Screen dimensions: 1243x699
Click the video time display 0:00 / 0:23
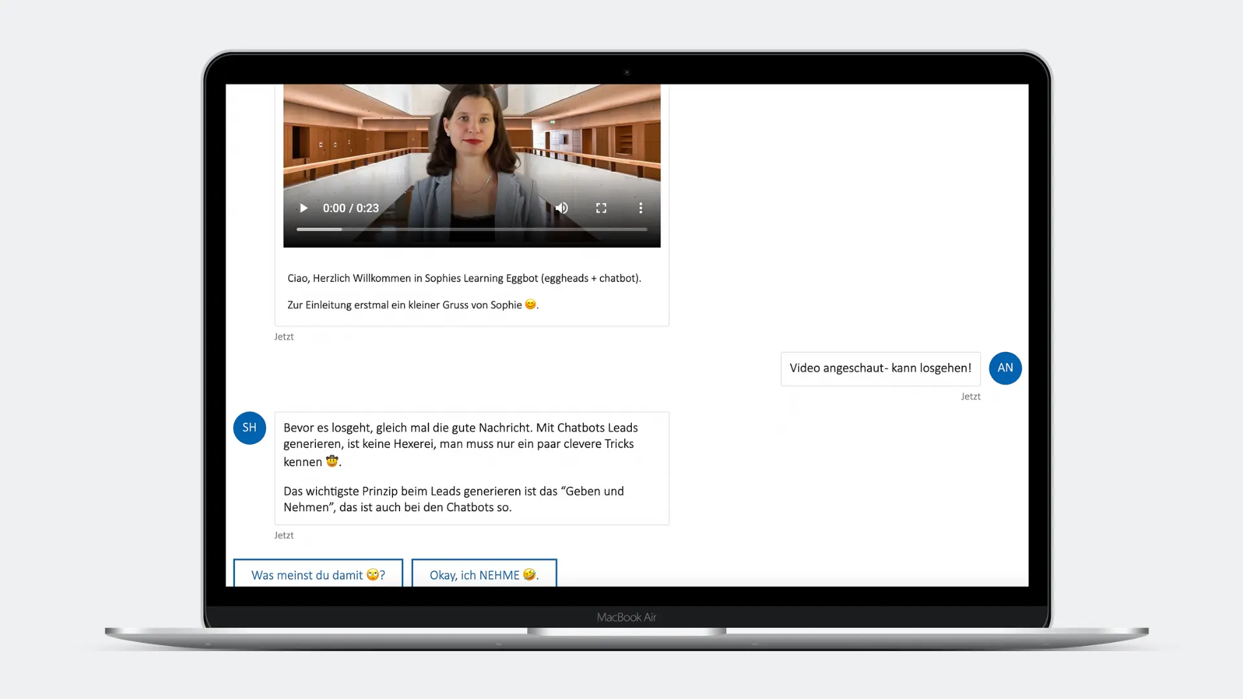tap(350, 208)
